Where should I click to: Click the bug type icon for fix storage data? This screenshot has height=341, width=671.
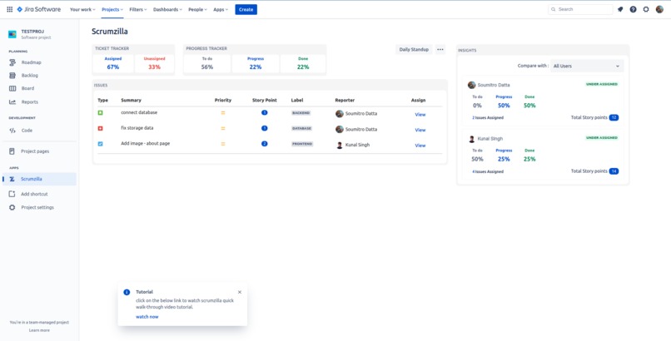pos(100,128)
